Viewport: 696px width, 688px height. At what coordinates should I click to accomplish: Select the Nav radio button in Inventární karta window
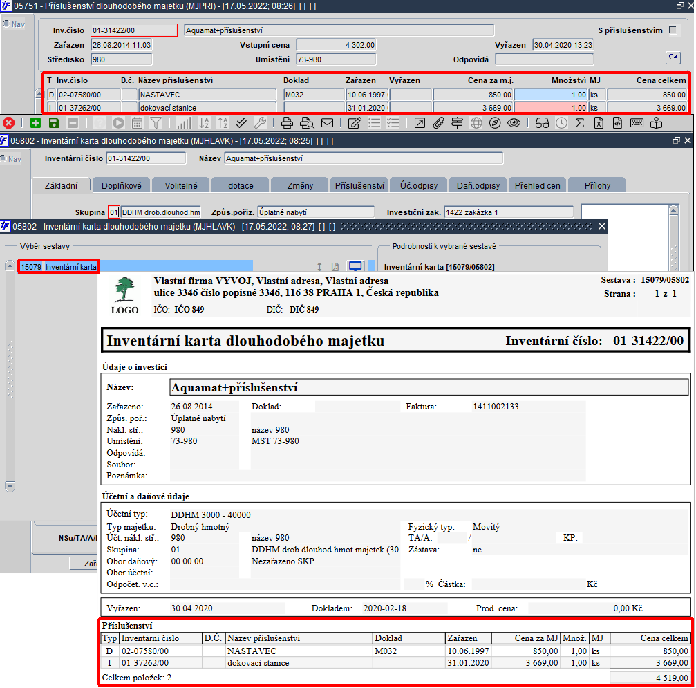3,158
